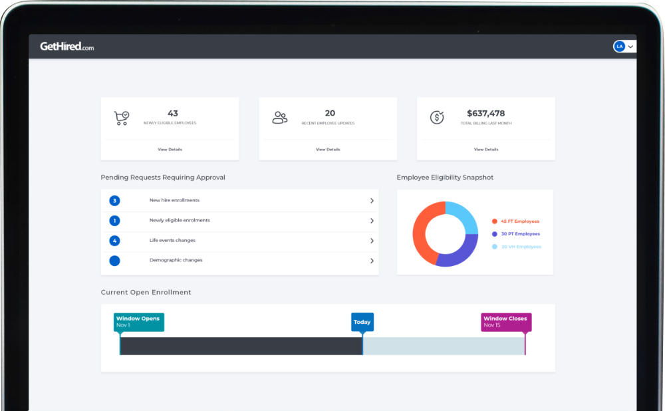Expand Newly eligible enrolments chevron

pyautogui.click(x=372, y=221)
